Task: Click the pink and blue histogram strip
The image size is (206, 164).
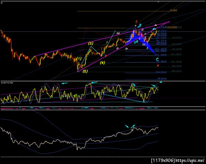Action: coord(80,108)
